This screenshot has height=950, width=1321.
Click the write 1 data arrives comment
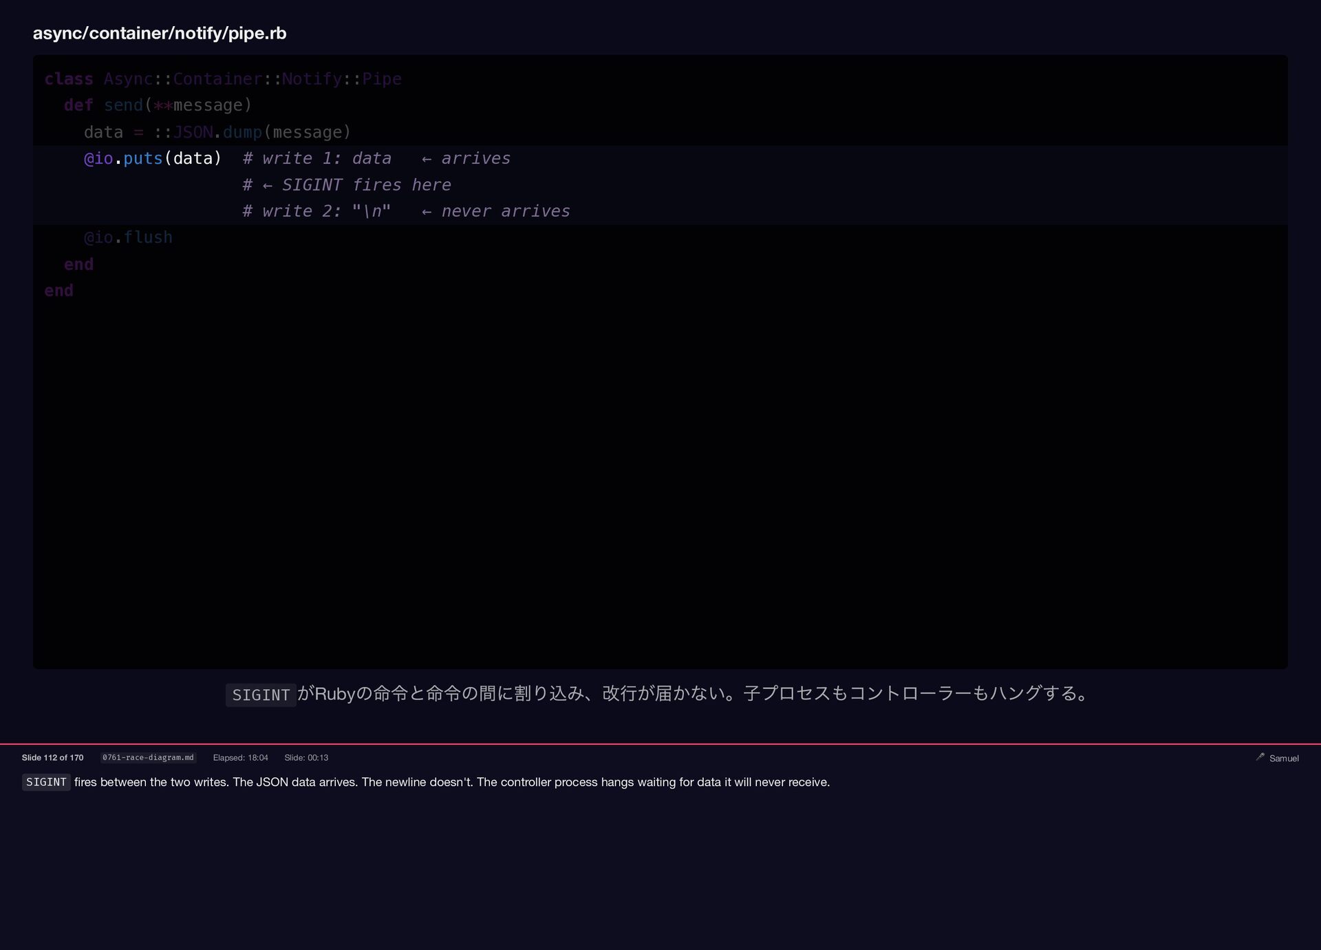[x=376, y=158]
